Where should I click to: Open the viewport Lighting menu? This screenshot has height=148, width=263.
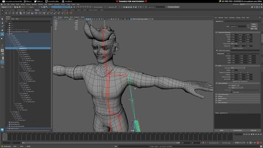coord(66,17)
